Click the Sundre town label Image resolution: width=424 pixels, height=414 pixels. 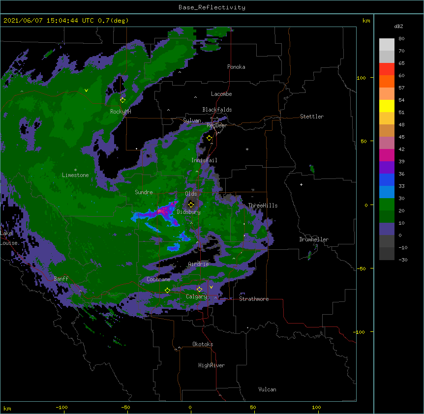[x=144, y=192]
